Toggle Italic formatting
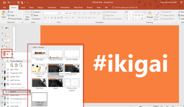Image resolution: width=184 pixels, height=107 pixels. point(48,18)
